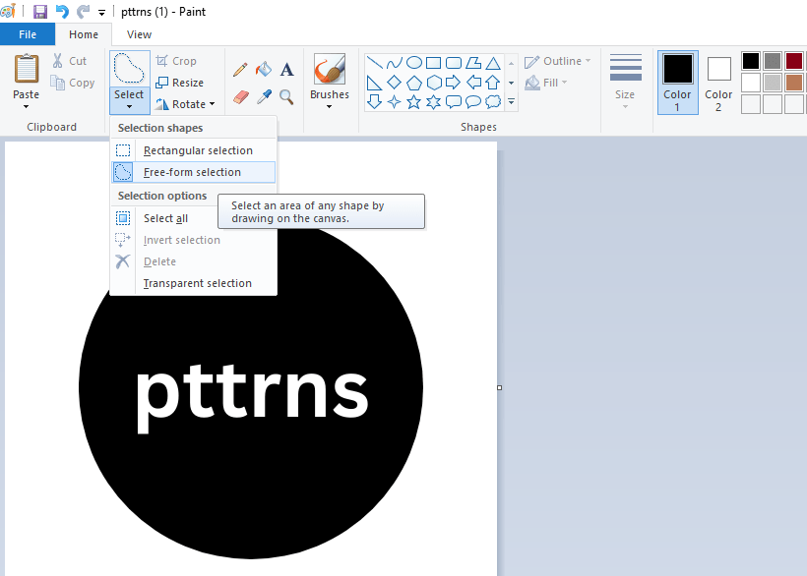This screenshot has height=576, width=807.
Task: Select the Magnifier tool
Action: (x=286, y=98)
